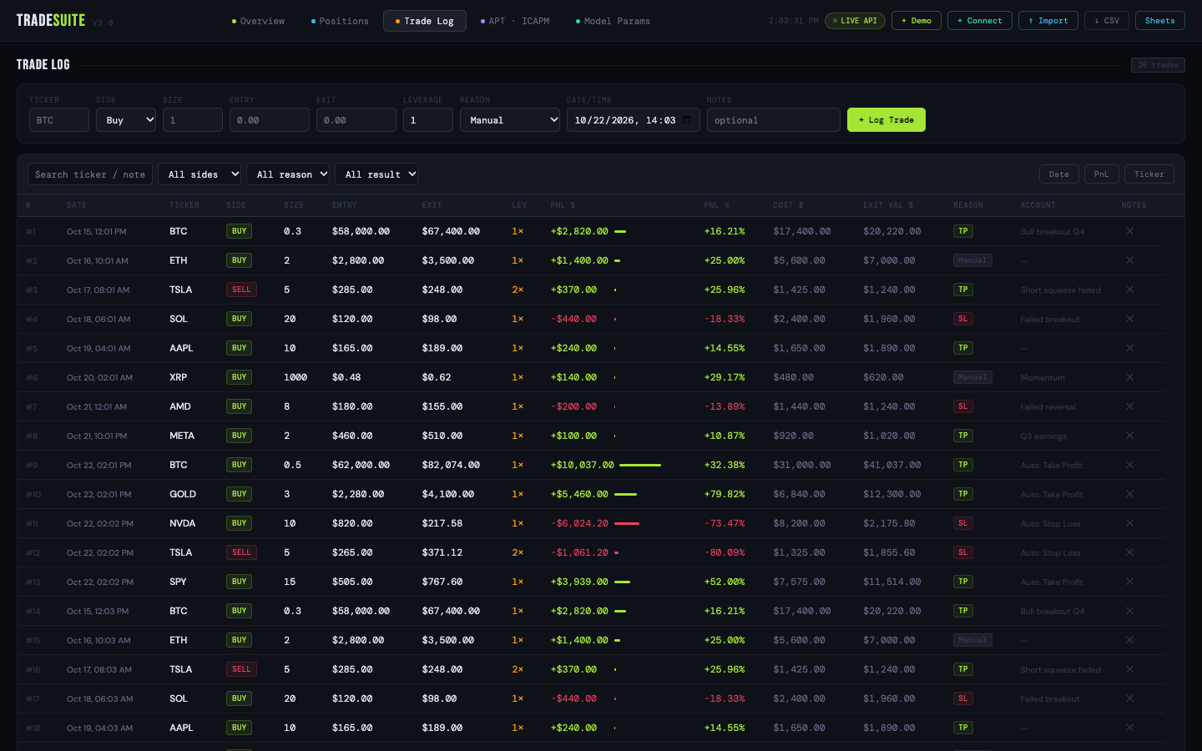Screen dimensions: 1202x751
Task: Remove trade #4 SOL row
Action: 1129,319
